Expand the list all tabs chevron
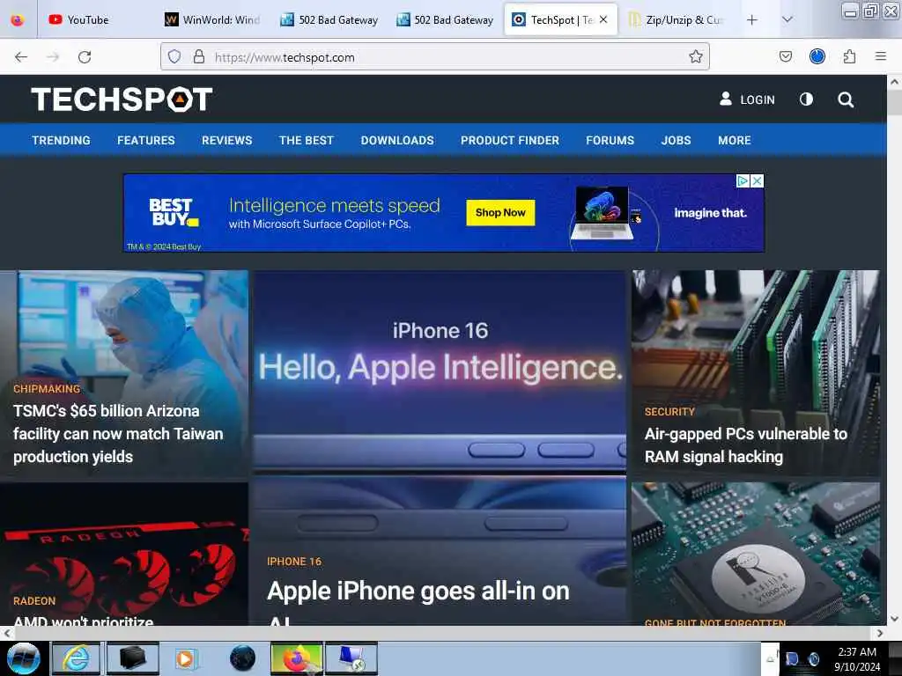 (787, 20)
